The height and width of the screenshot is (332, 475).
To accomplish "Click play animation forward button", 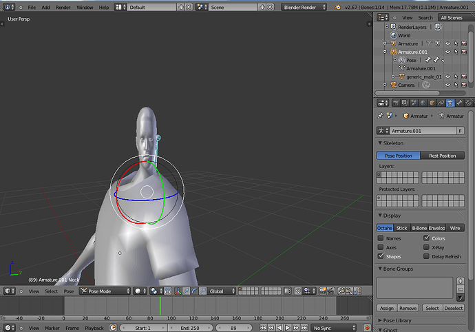I will tap(288, 328).
